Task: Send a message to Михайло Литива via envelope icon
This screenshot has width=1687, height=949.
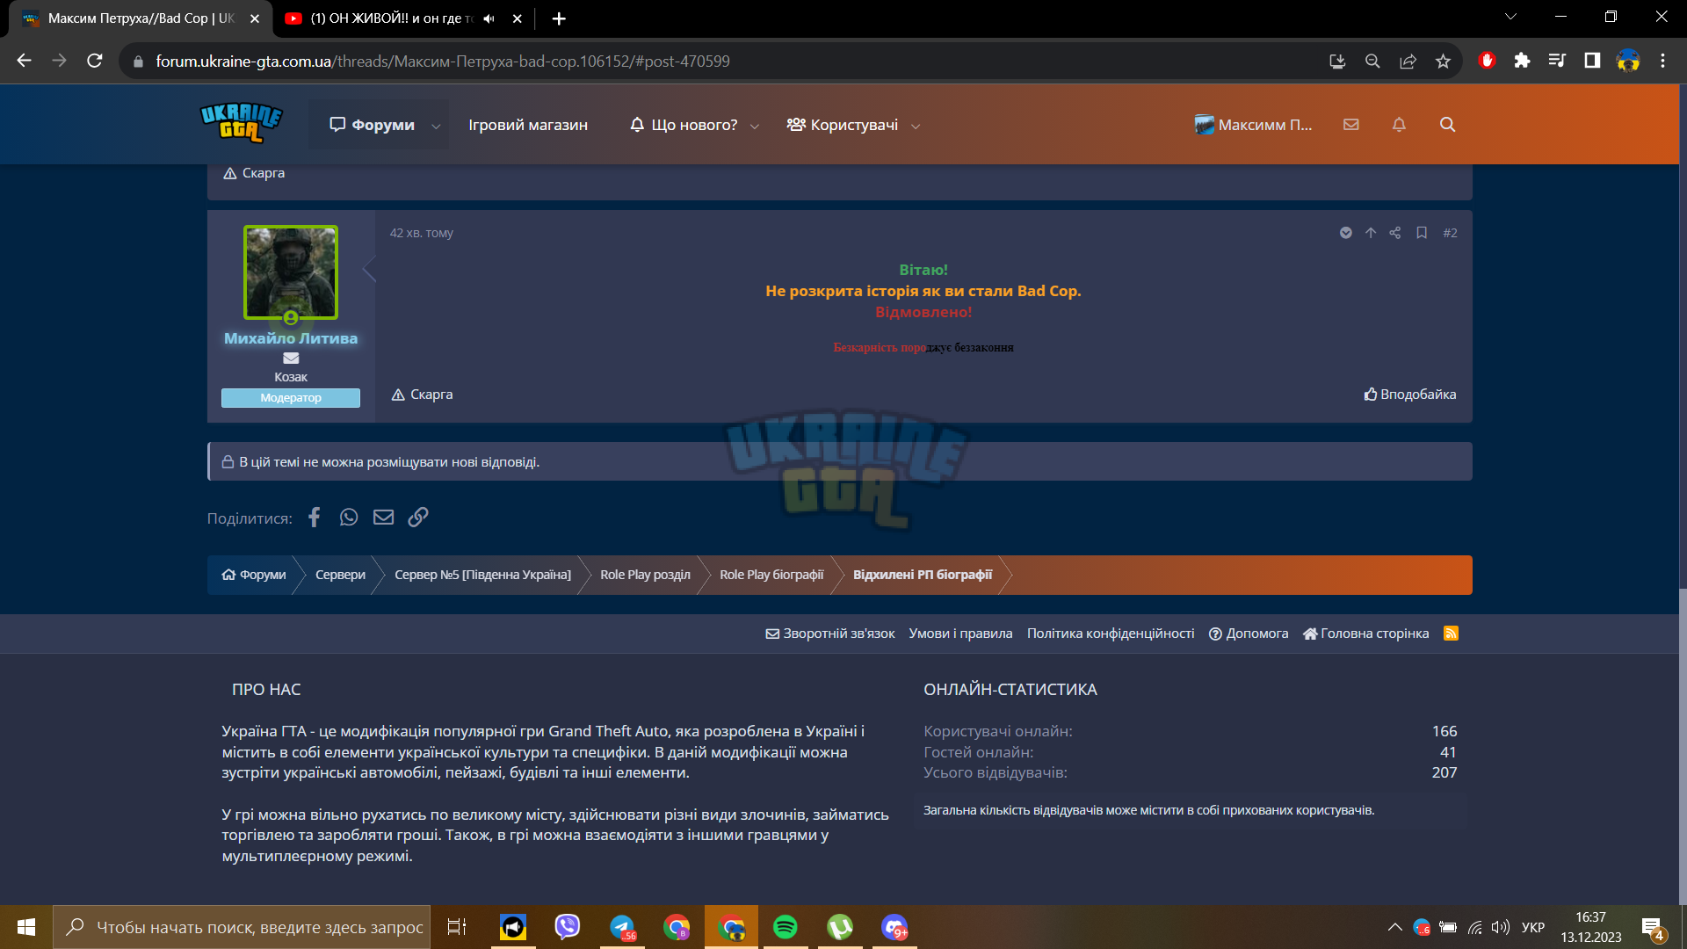Action: [291, 358]
